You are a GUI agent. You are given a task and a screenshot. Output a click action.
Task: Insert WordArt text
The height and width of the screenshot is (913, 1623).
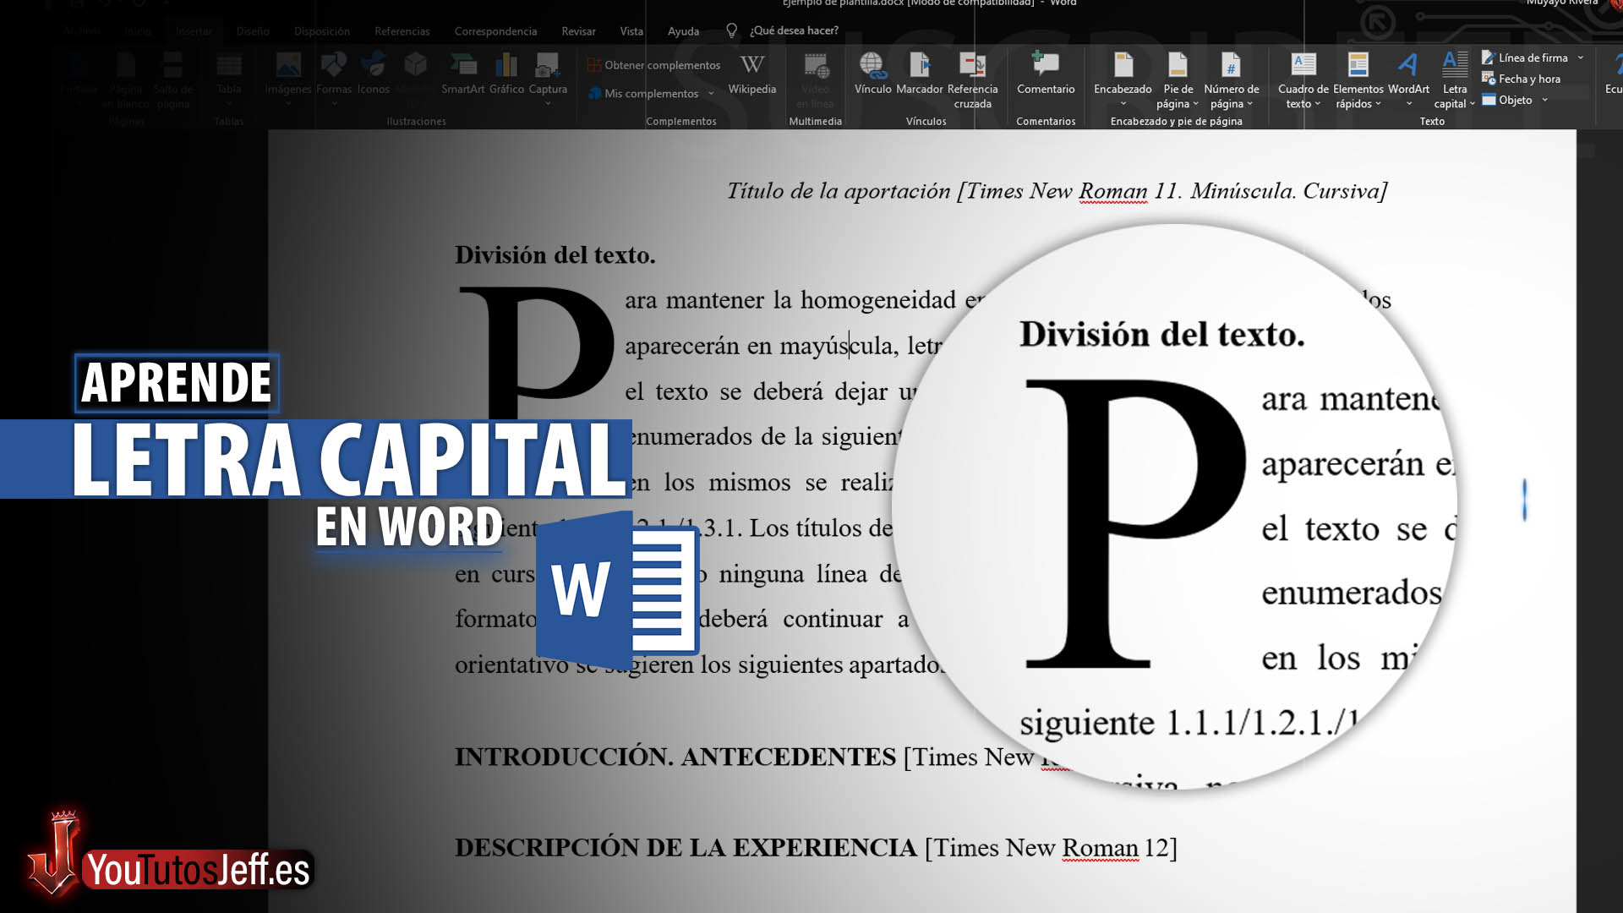click(1406, 76)
